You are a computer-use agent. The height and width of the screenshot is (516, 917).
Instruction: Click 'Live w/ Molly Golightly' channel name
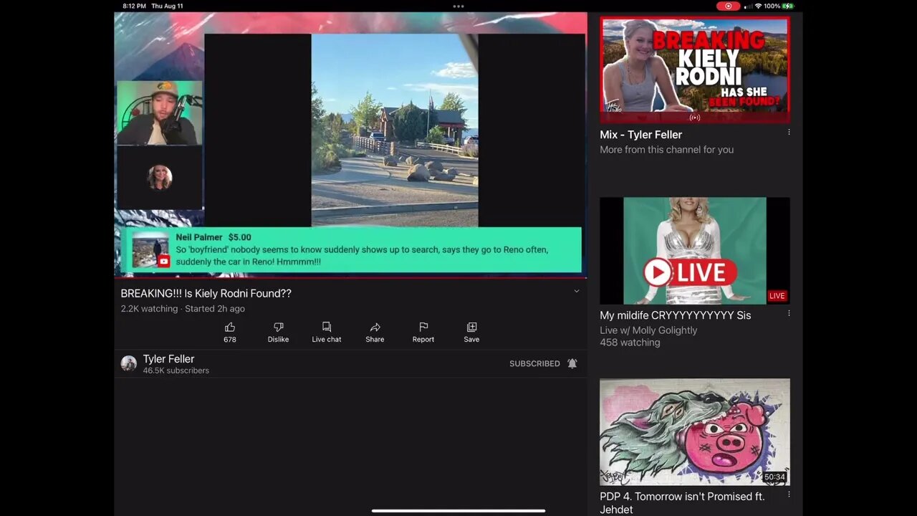click(648, 330)
